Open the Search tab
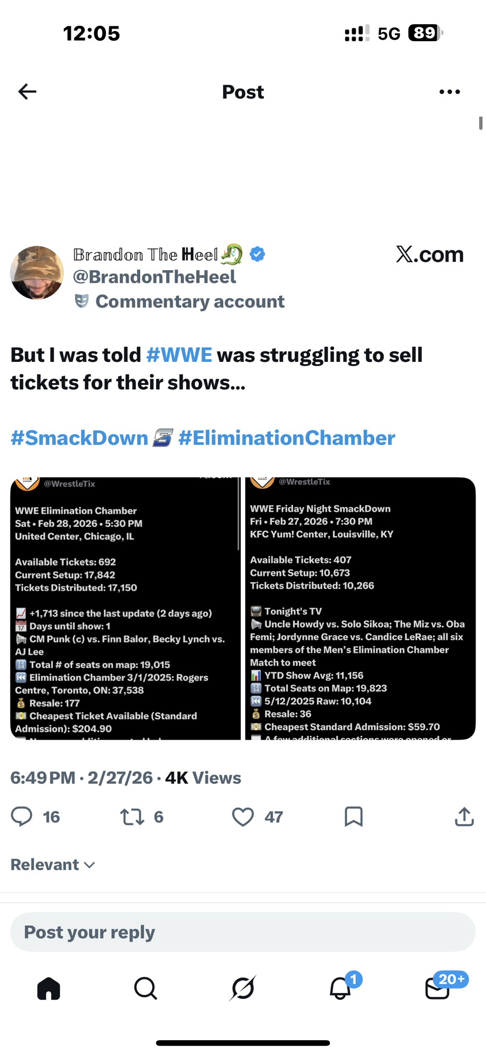Screen dimensions: 486x1055 (x=145, y=989)
